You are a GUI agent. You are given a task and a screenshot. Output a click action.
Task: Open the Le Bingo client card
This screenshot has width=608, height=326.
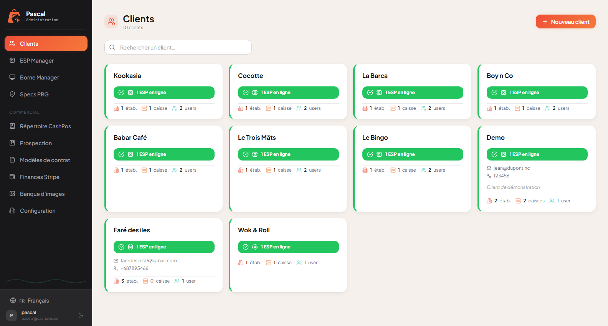pos(412,169)
